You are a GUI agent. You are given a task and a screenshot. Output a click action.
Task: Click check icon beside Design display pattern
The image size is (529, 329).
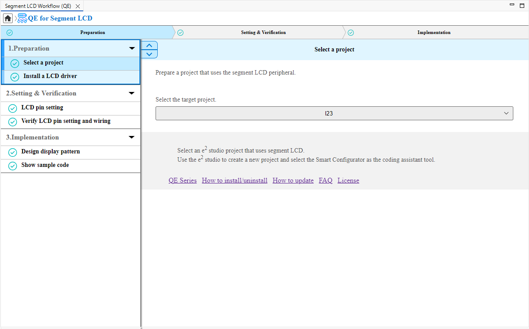(x=13, y=152)
